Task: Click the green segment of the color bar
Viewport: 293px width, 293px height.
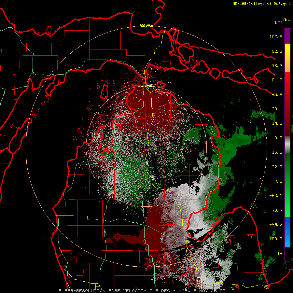Action: [x=287, y=185]
